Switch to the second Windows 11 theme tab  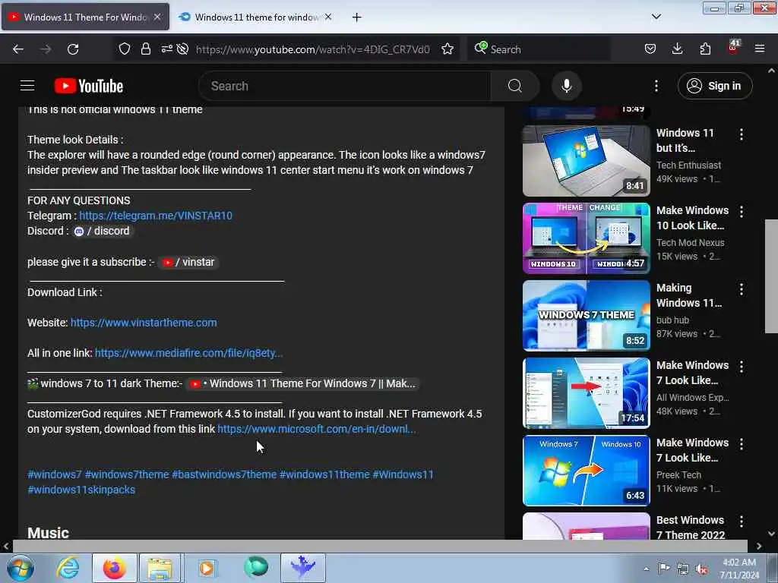click(x=255, y=17)
